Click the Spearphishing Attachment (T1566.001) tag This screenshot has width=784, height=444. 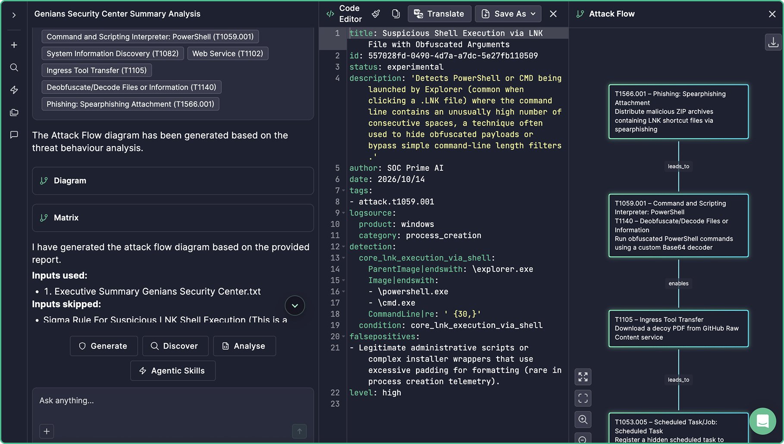coord(130,104)
